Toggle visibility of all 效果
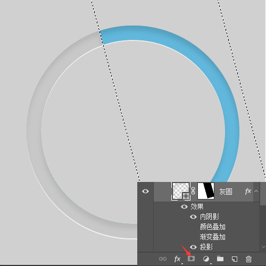 (184, 206)
